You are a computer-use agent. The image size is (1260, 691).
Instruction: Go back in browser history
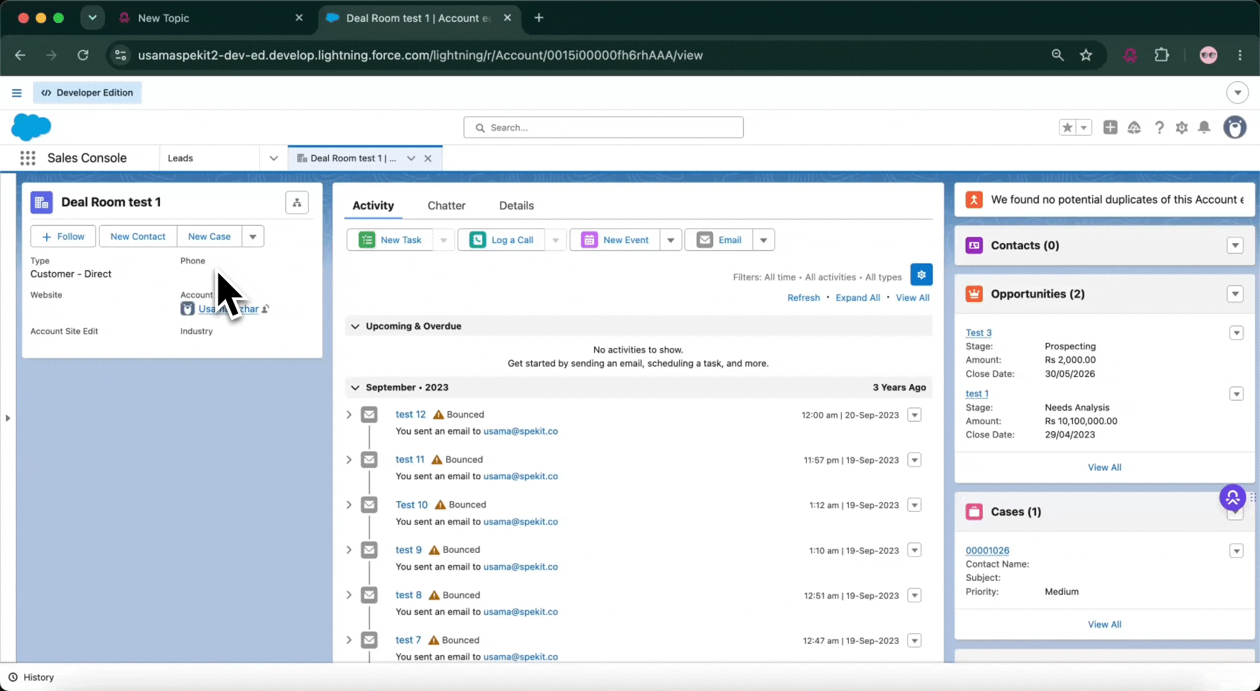[x=20, y=55]
